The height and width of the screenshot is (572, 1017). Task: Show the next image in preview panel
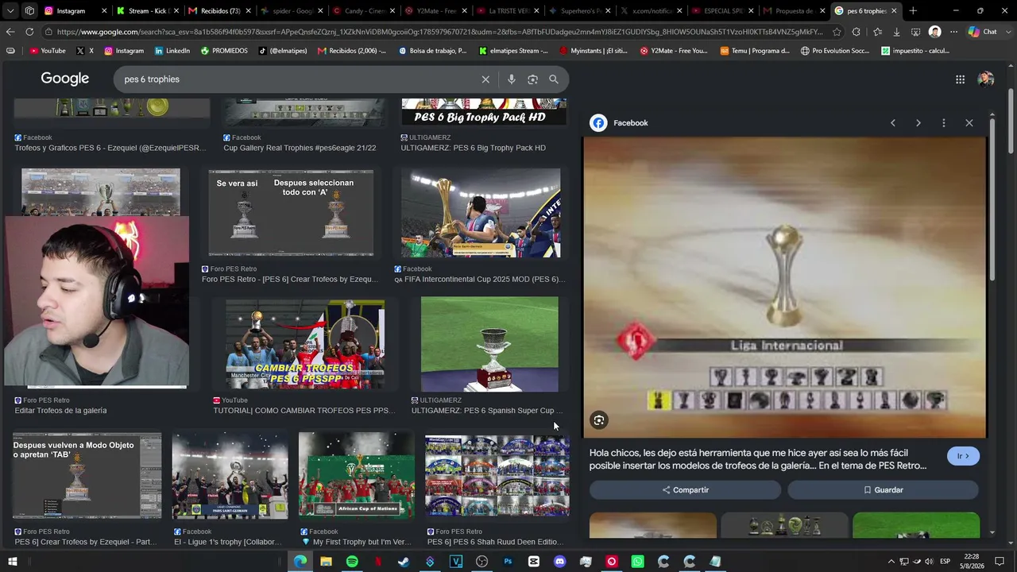918,123
